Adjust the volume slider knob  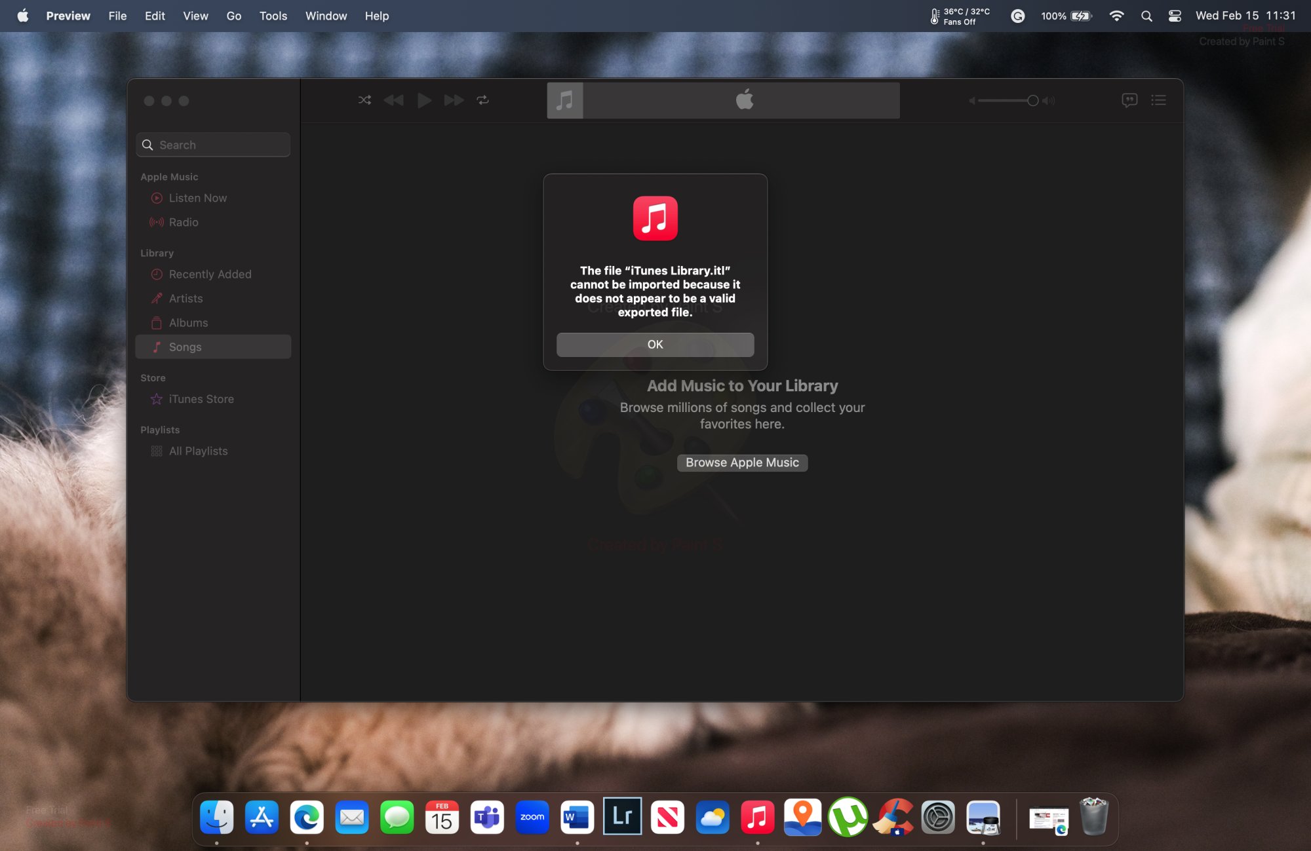click(1032, 100)
